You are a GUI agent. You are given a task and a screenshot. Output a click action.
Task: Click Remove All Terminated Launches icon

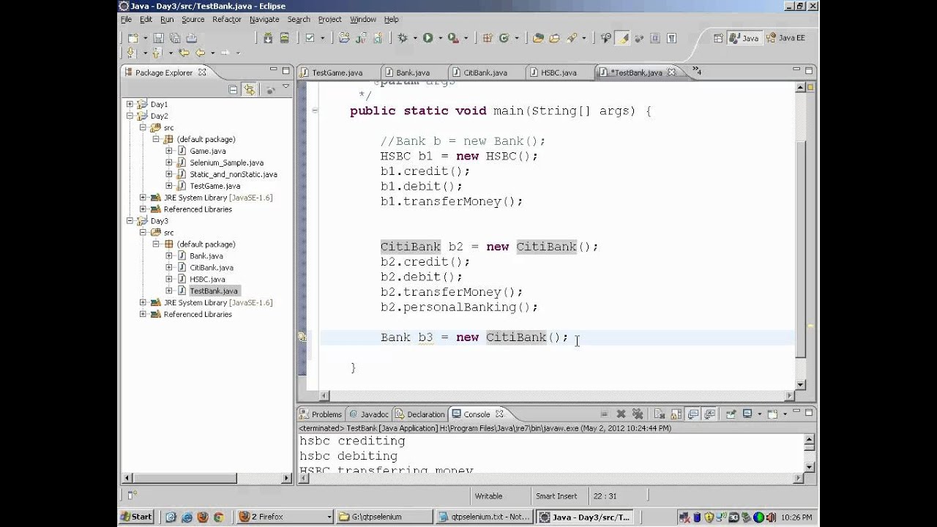(637, 414)
